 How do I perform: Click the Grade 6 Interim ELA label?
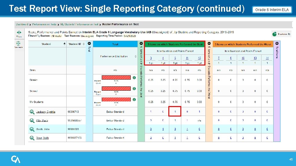point(272,10)
